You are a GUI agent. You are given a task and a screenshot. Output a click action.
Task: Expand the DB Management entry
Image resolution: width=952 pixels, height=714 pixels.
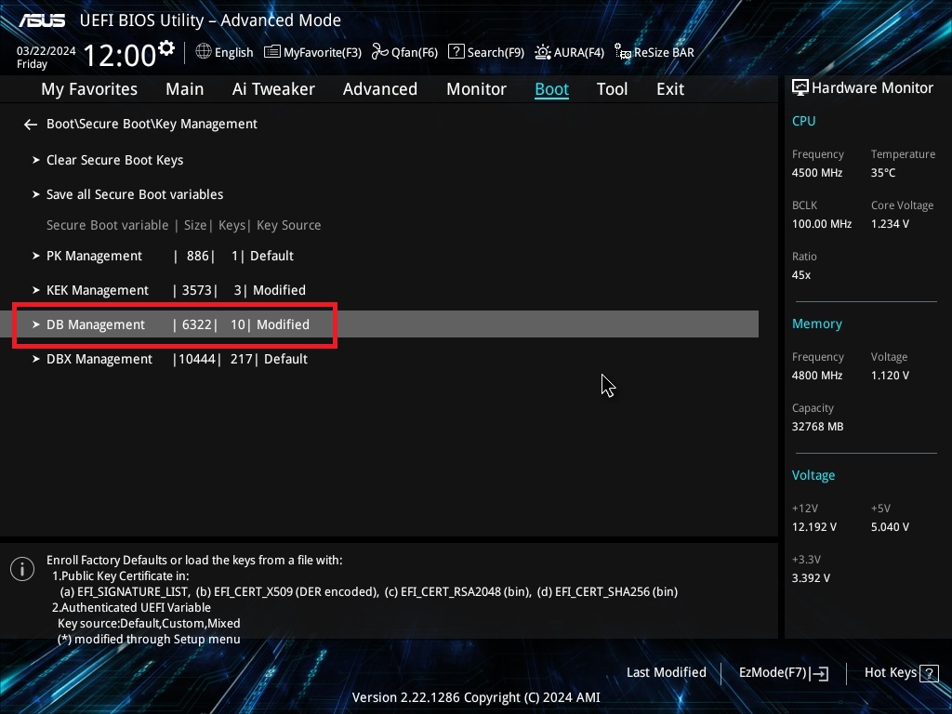tap(96, 324)
